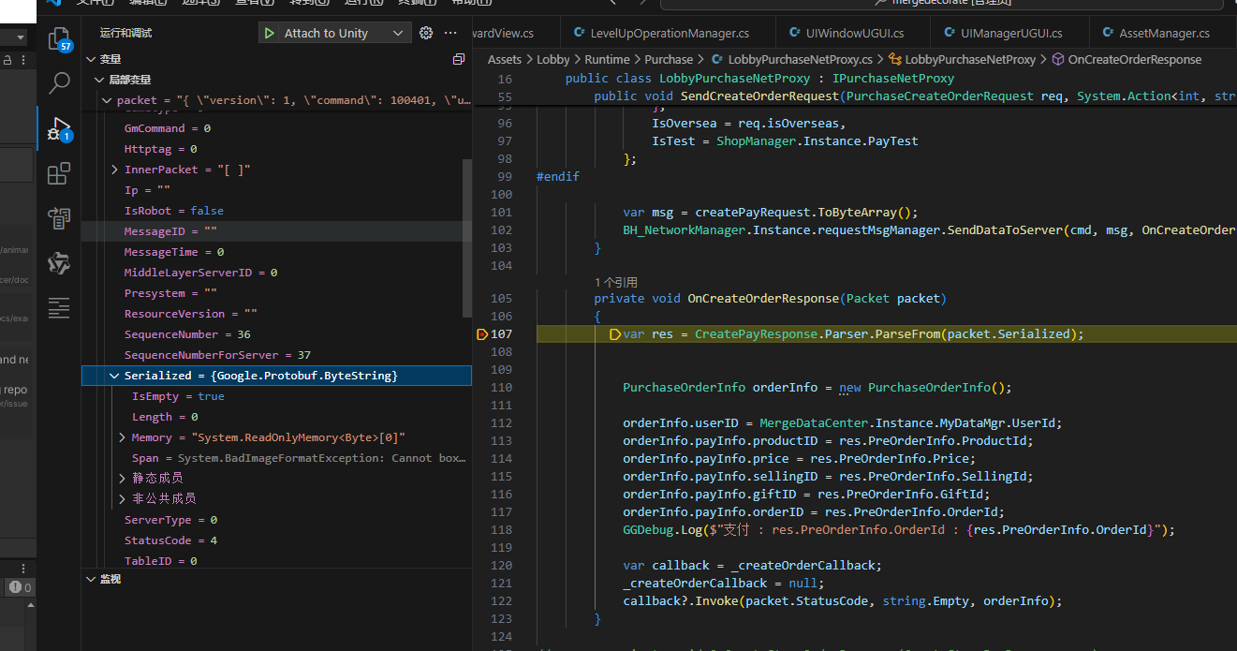Open the Explorer view in activity bar
Screen dimensions: 1237x651
pyautogui.click(x=59, y=39)
